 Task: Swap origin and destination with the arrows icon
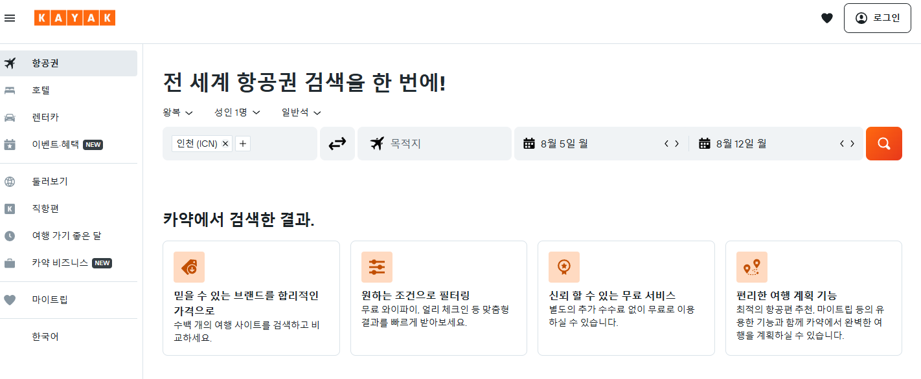click(x=337, y=143)
